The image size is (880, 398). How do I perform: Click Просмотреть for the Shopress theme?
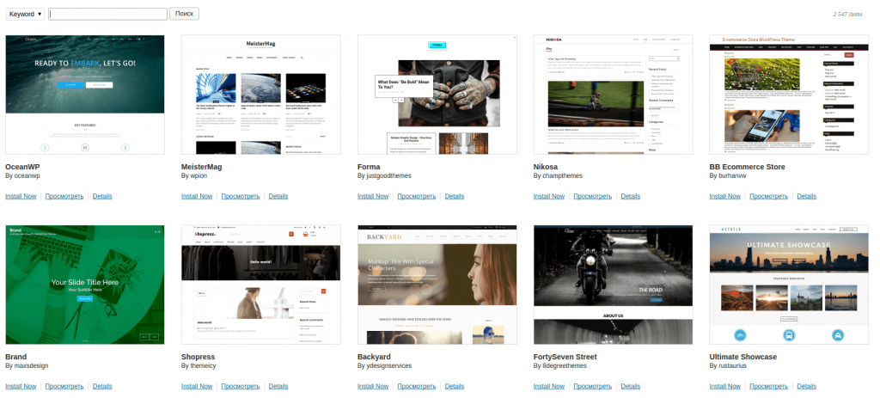(241, 386)
